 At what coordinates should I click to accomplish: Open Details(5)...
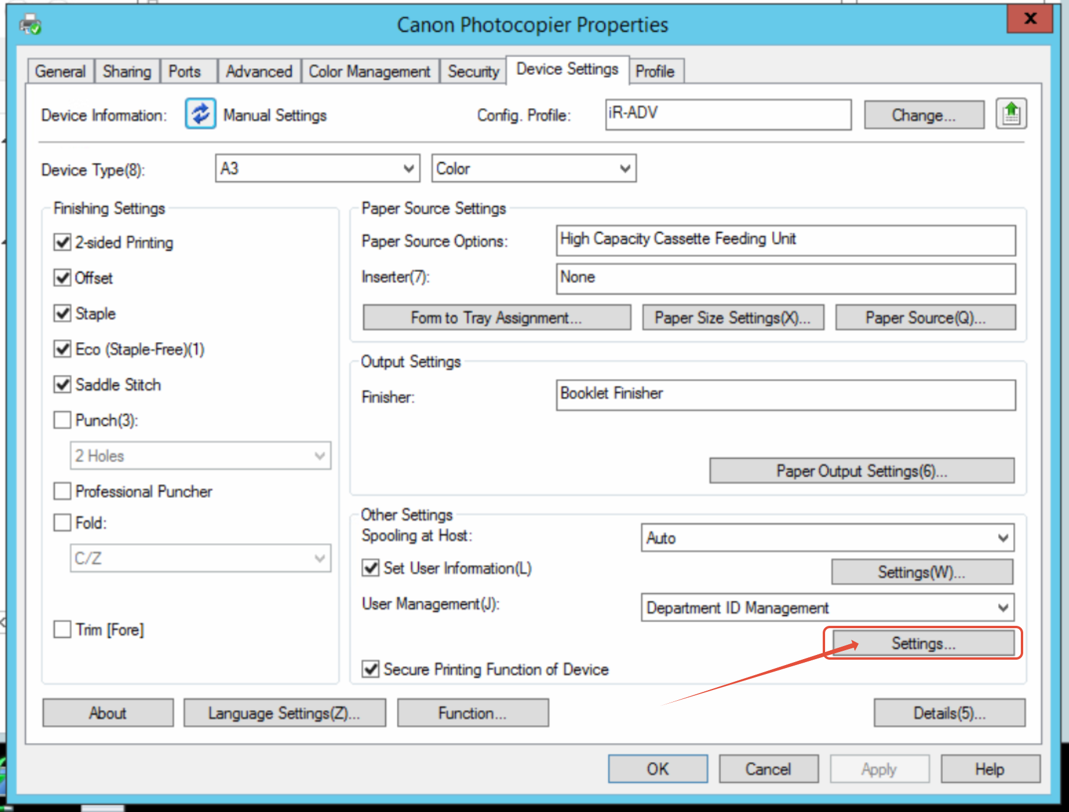pos(949,713)
